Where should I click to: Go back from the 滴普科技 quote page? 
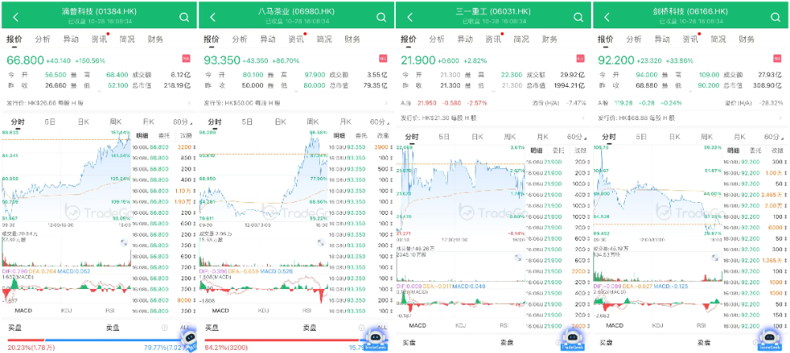[16, 17]
